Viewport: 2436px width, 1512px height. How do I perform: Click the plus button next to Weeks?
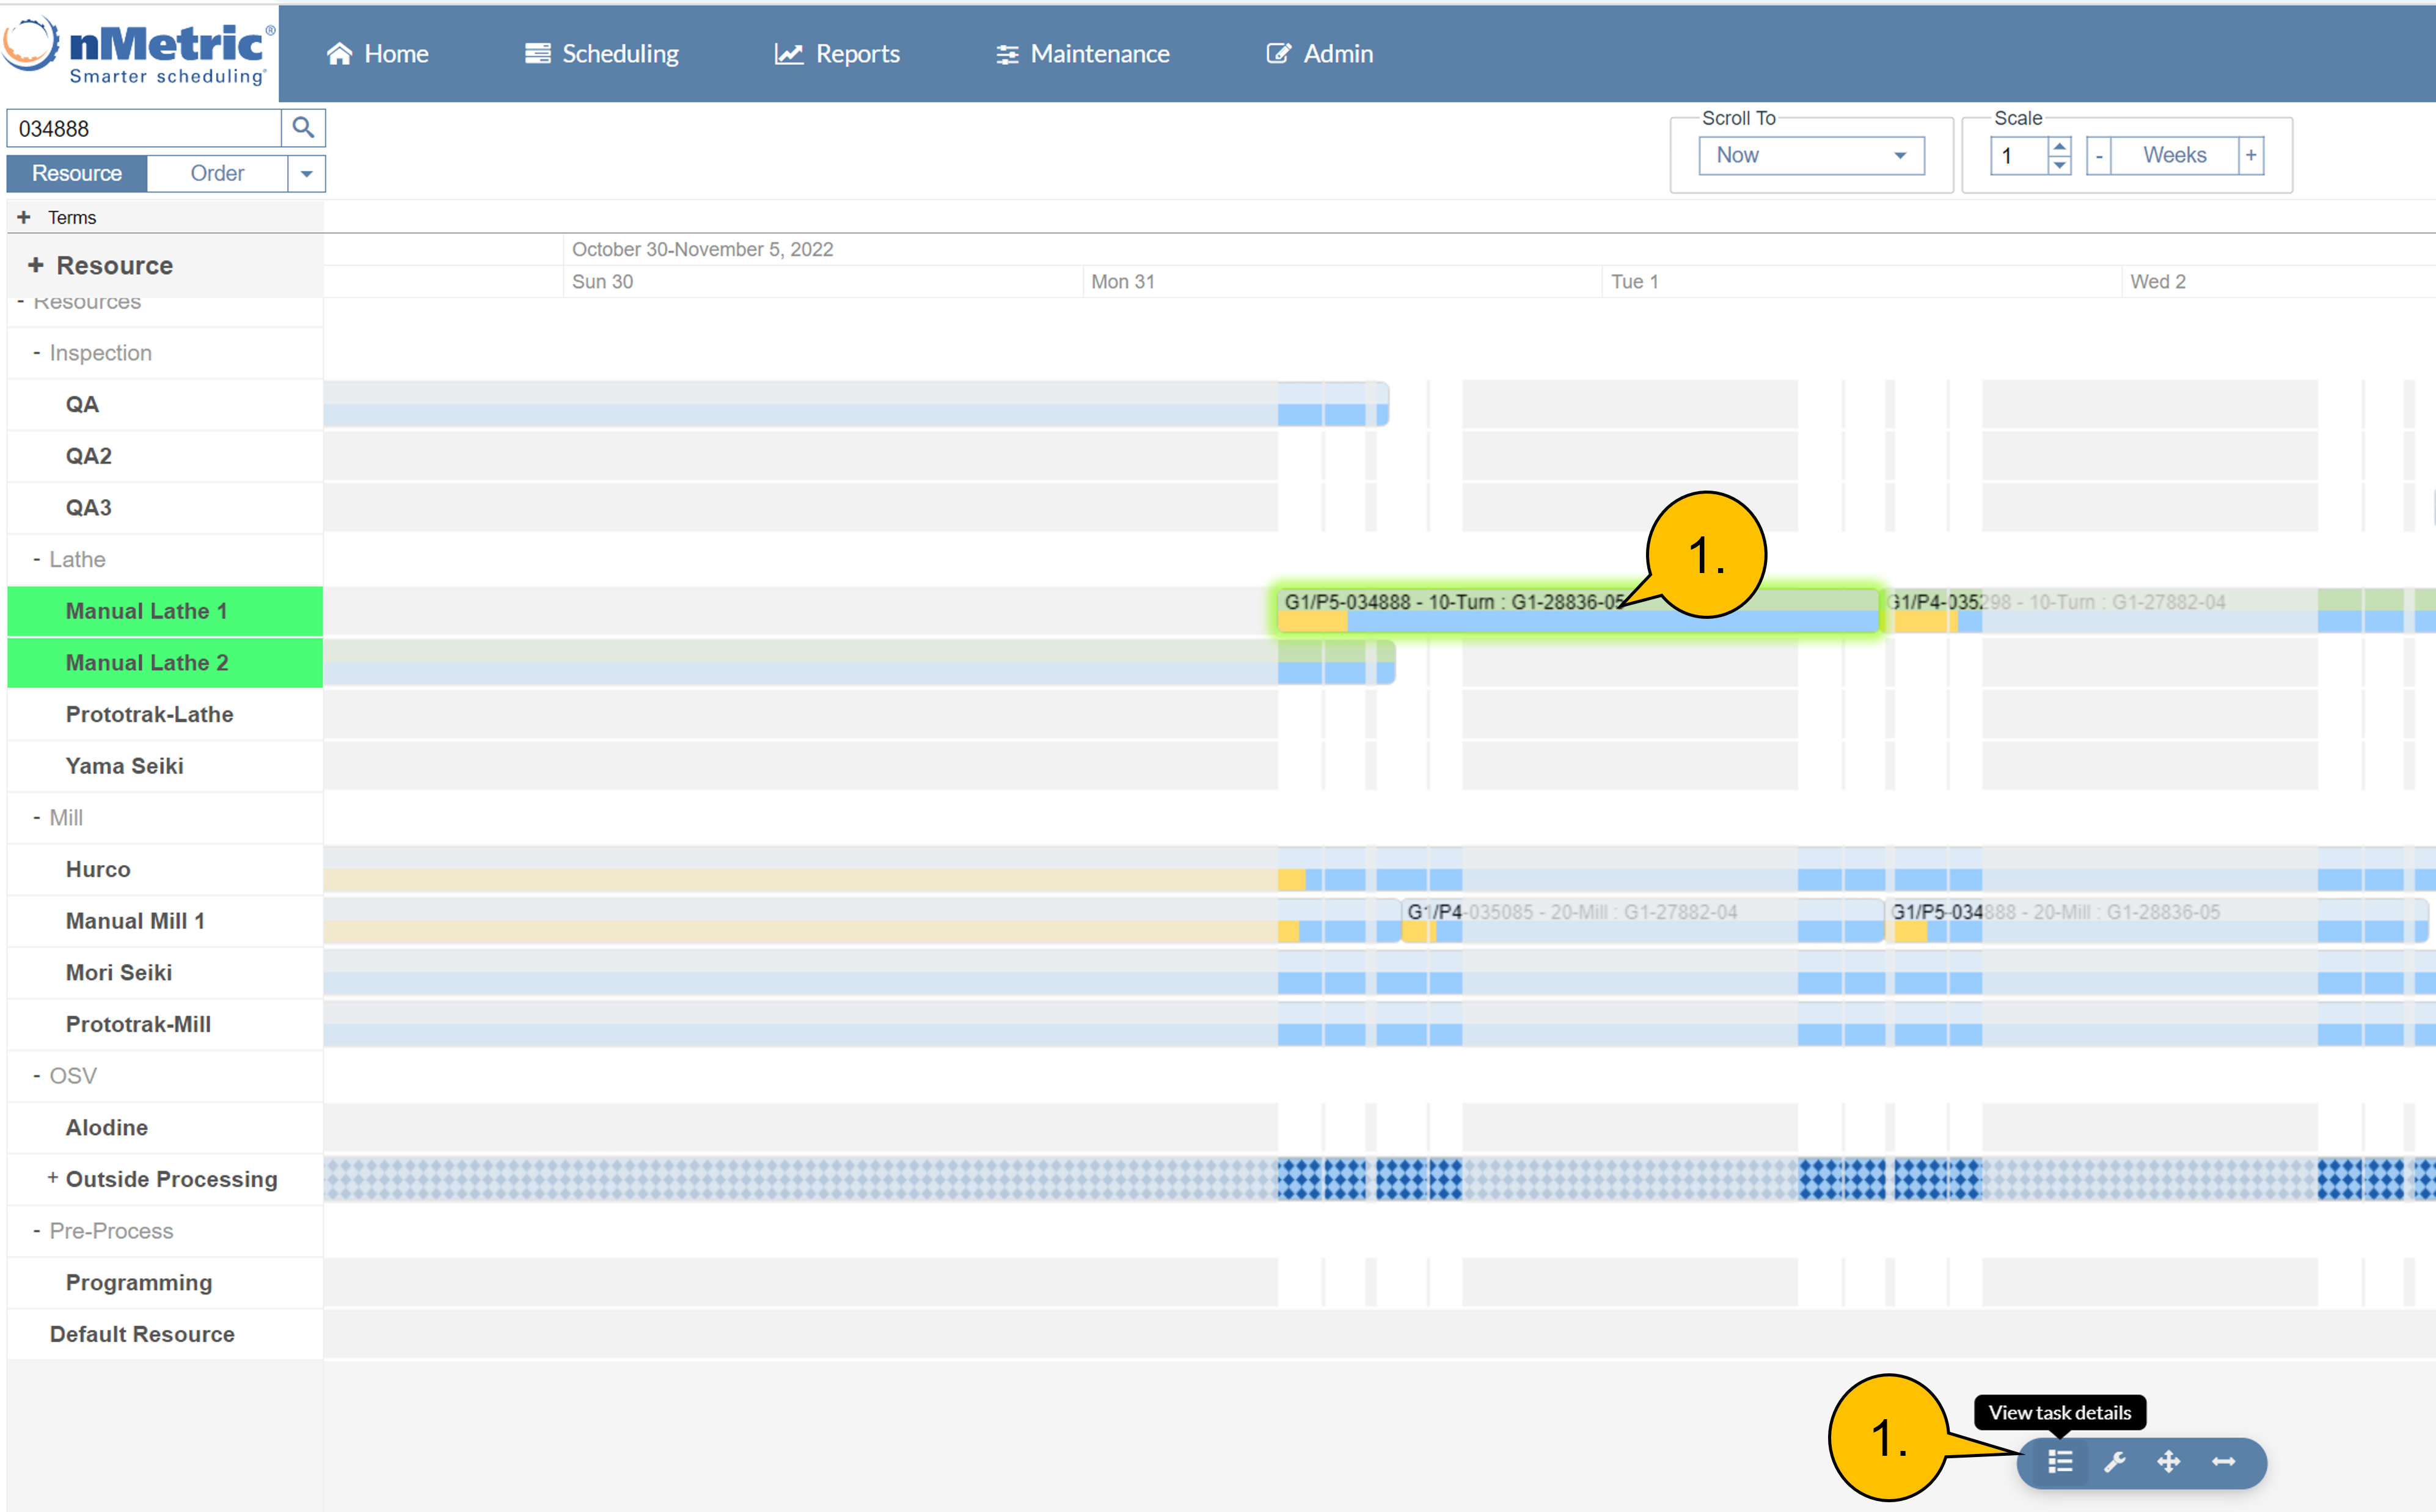coord(2251,155)
